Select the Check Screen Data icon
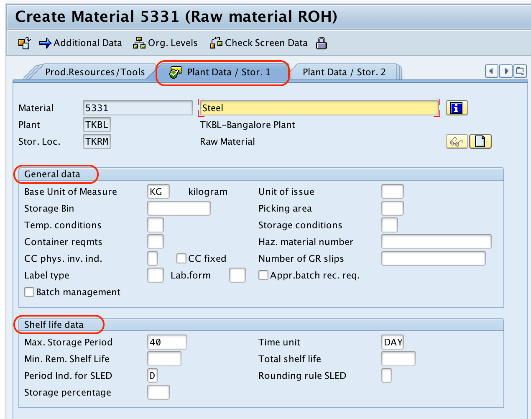 pos(216,43)
